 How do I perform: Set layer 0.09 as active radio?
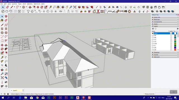[x=153, y=37]
